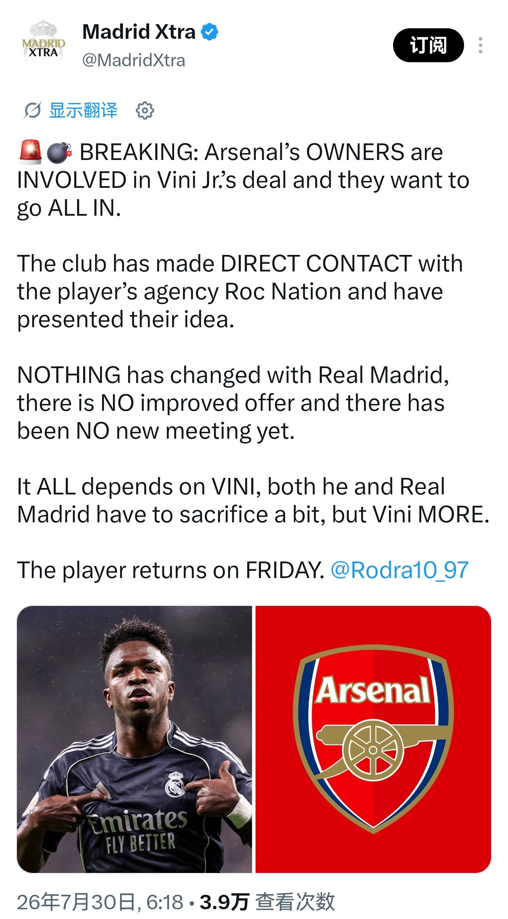Image resolution: width=508 pixels, height=919 pixels.
Task: Open the Arsenal crest image
Action: 373,739
